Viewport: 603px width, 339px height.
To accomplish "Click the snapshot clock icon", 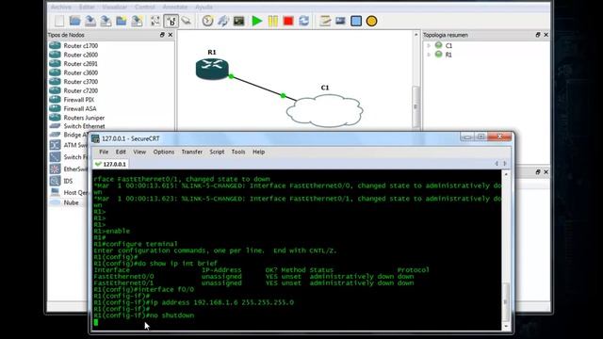I will tap(207, 21).
